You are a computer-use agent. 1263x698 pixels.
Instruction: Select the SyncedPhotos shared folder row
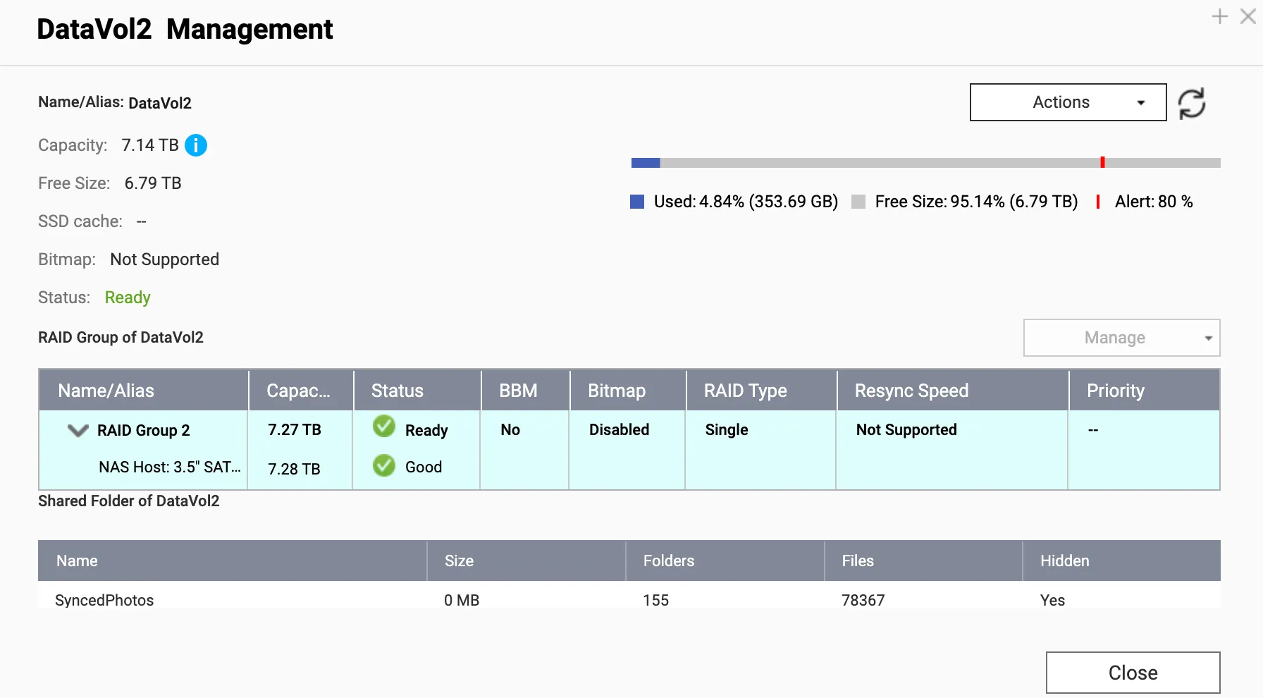tap(104, 600)
